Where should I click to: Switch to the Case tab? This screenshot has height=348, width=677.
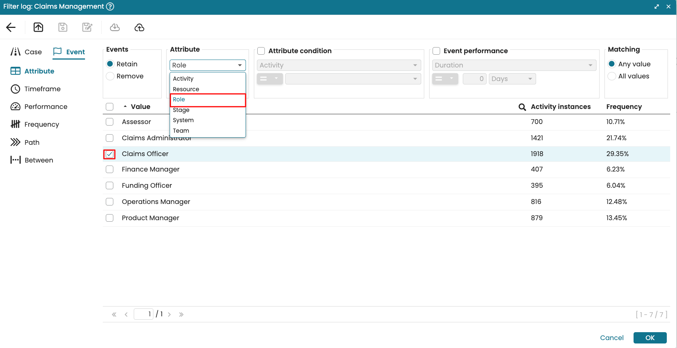coord(26,52)
